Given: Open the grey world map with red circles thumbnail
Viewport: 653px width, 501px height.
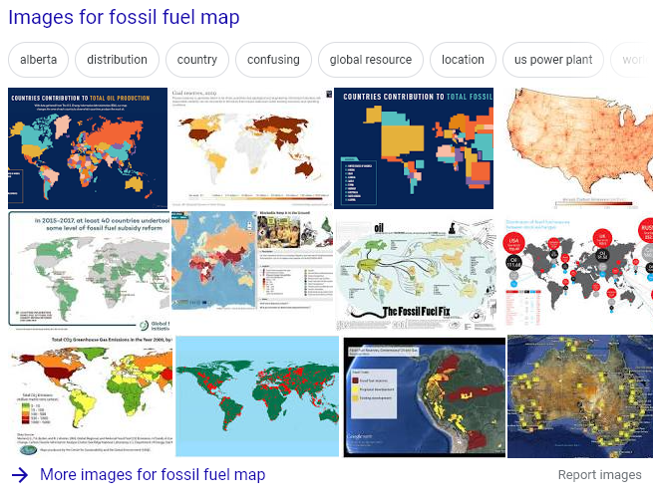Looking at the screenshot, I should point(579,271).
